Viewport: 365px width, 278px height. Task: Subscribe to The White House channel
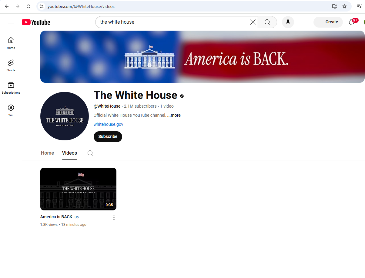coord(108,136)
